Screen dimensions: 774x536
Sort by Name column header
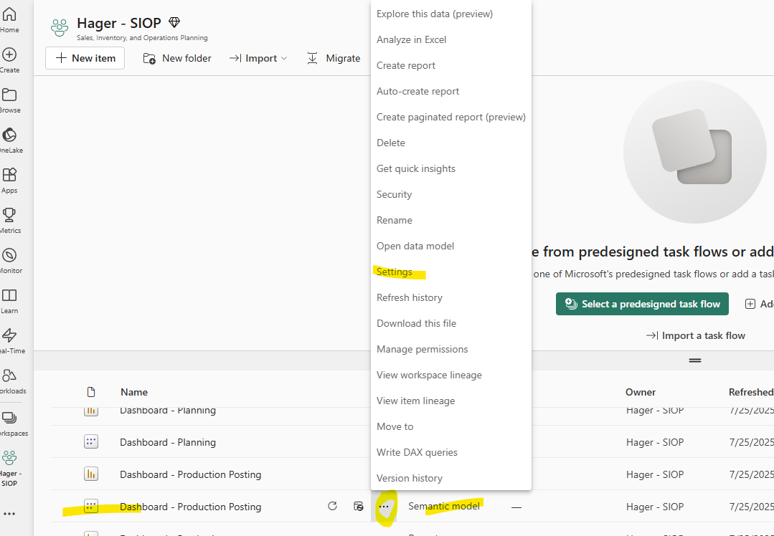(x=133, y=392)
